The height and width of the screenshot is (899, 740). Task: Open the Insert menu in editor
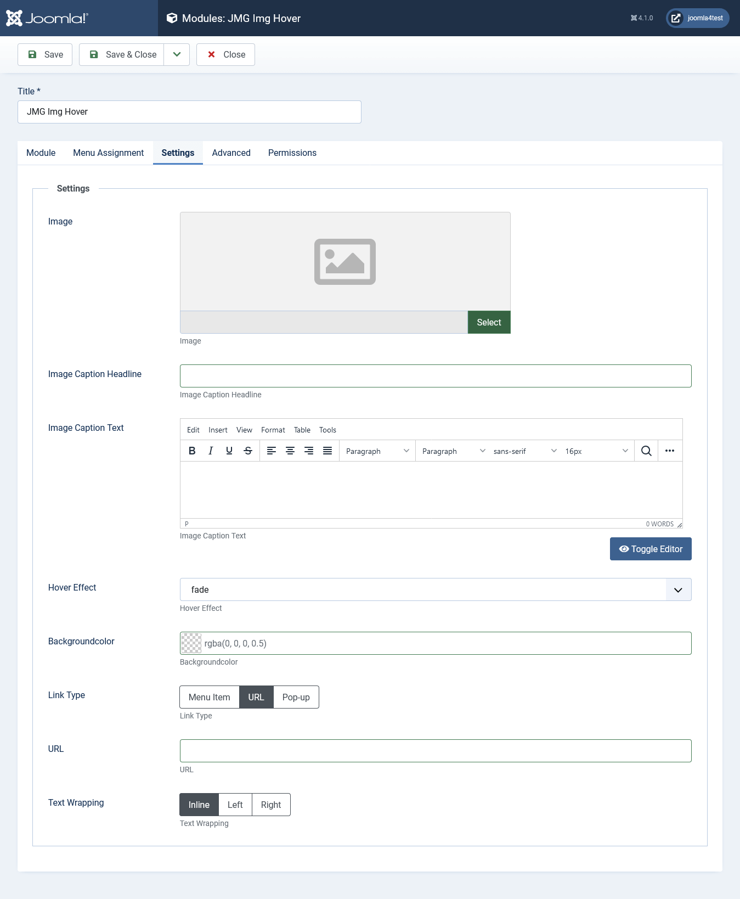[218, 430]
